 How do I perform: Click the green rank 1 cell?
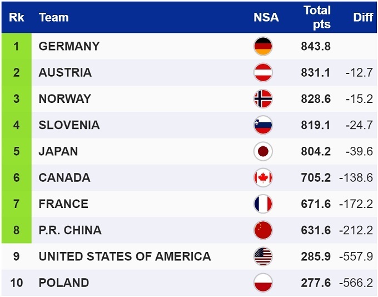[16, 46]
